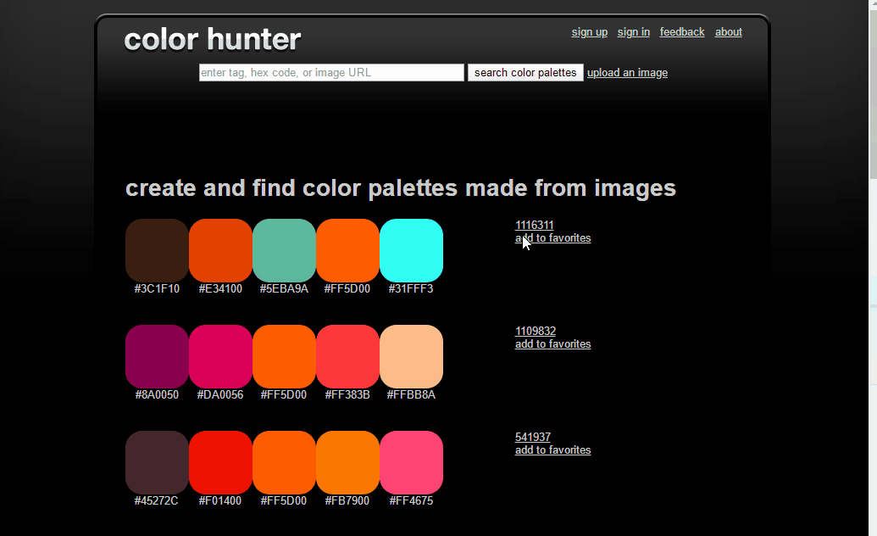Click the #F01400 hex label
The height and width of the screenshot is (536, 877).
coord(219,500)
